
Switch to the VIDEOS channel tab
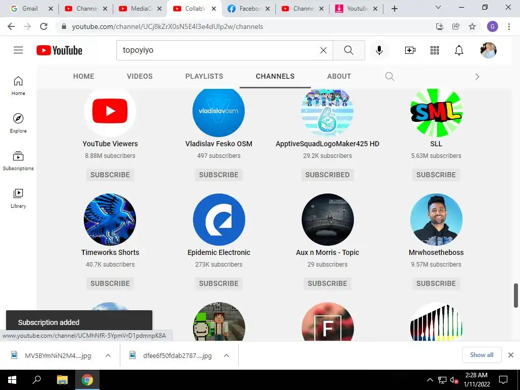pyautogui.click(x=140, y=76)
